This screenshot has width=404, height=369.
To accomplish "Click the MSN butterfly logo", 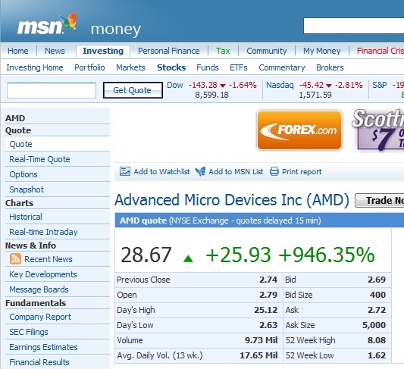I will click(68, 21).
